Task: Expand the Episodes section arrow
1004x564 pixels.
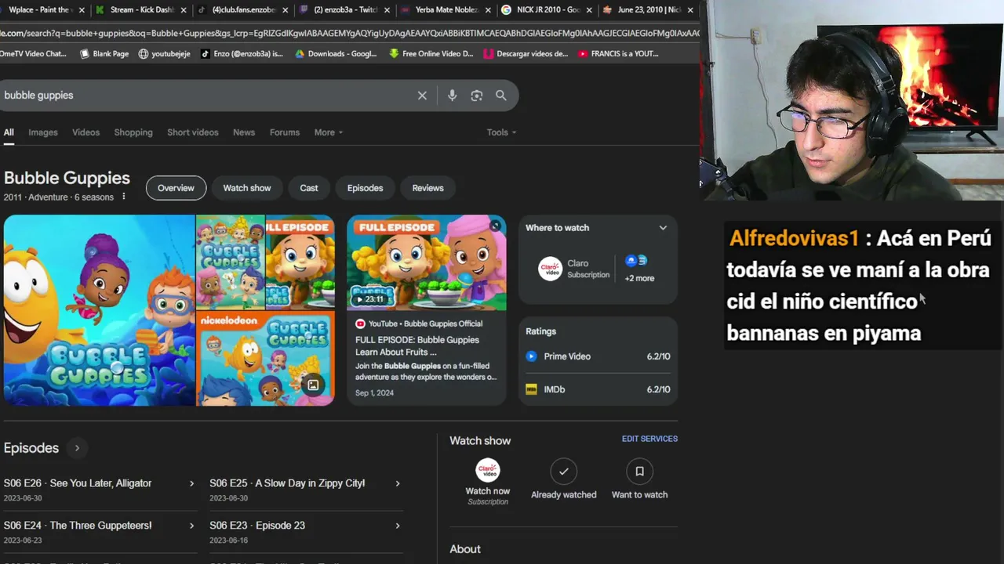Action: (x=77, y=448)
